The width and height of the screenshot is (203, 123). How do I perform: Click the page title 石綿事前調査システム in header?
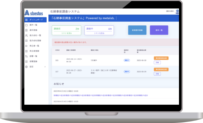pyautogui.click(x=65, y=12)
